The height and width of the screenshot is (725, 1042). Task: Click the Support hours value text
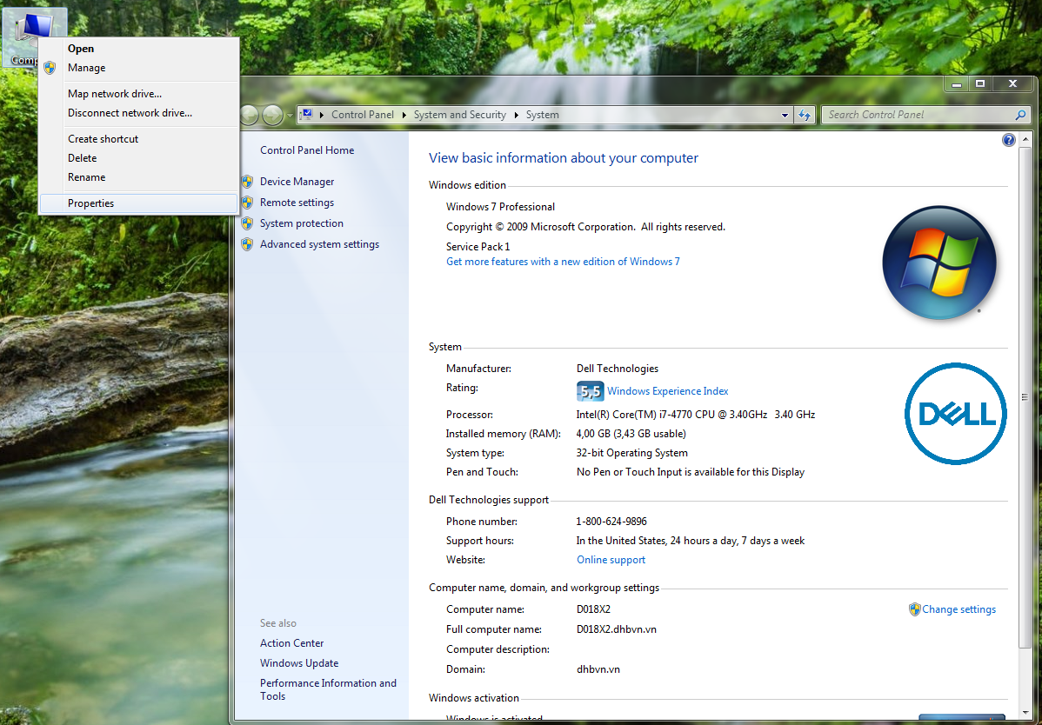(x=691, y=541)
